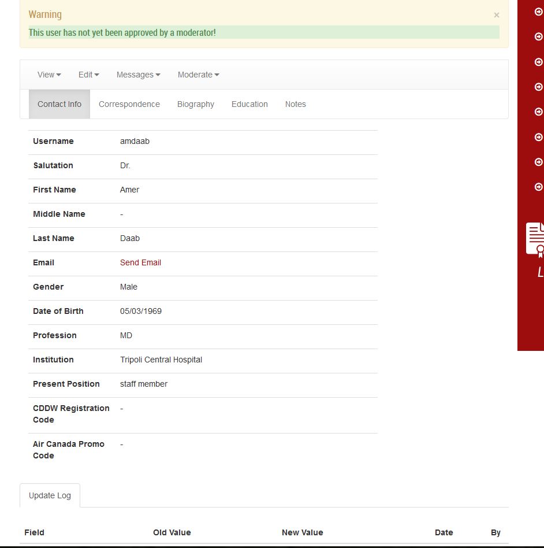Click the Send Email link
The width and height of the screenshot is (544, 548).
click(140, 263)
